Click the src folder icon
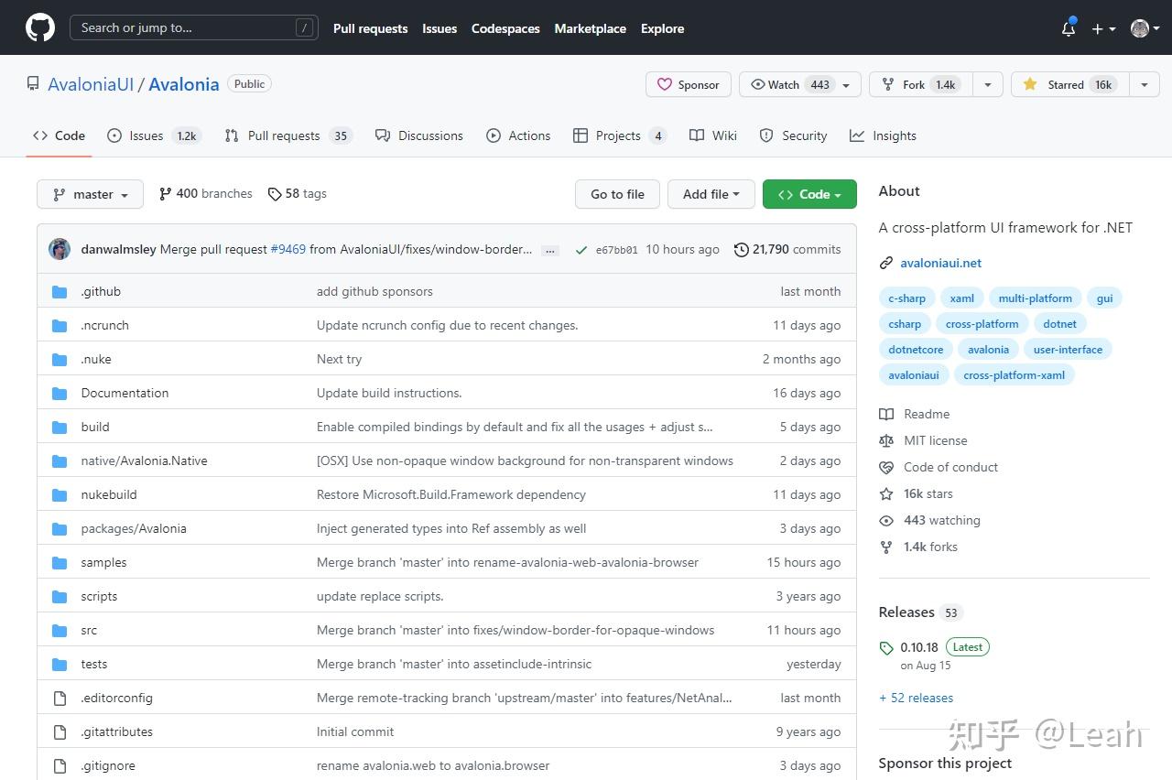The width and height of the screenshot is (1172, 780). pyautogui.click(x=60, y=631)
